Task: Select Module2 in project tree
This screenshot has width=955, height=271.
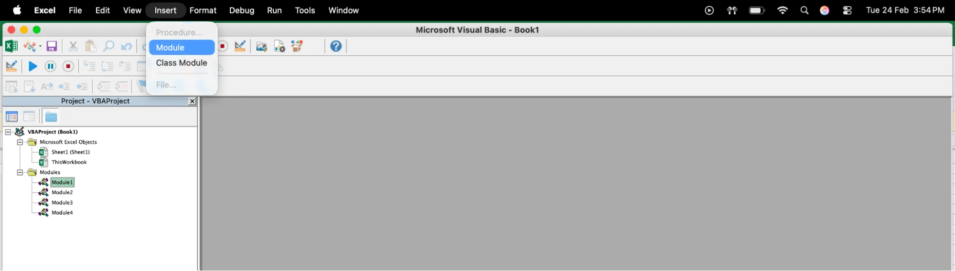Action: (62, 192)
